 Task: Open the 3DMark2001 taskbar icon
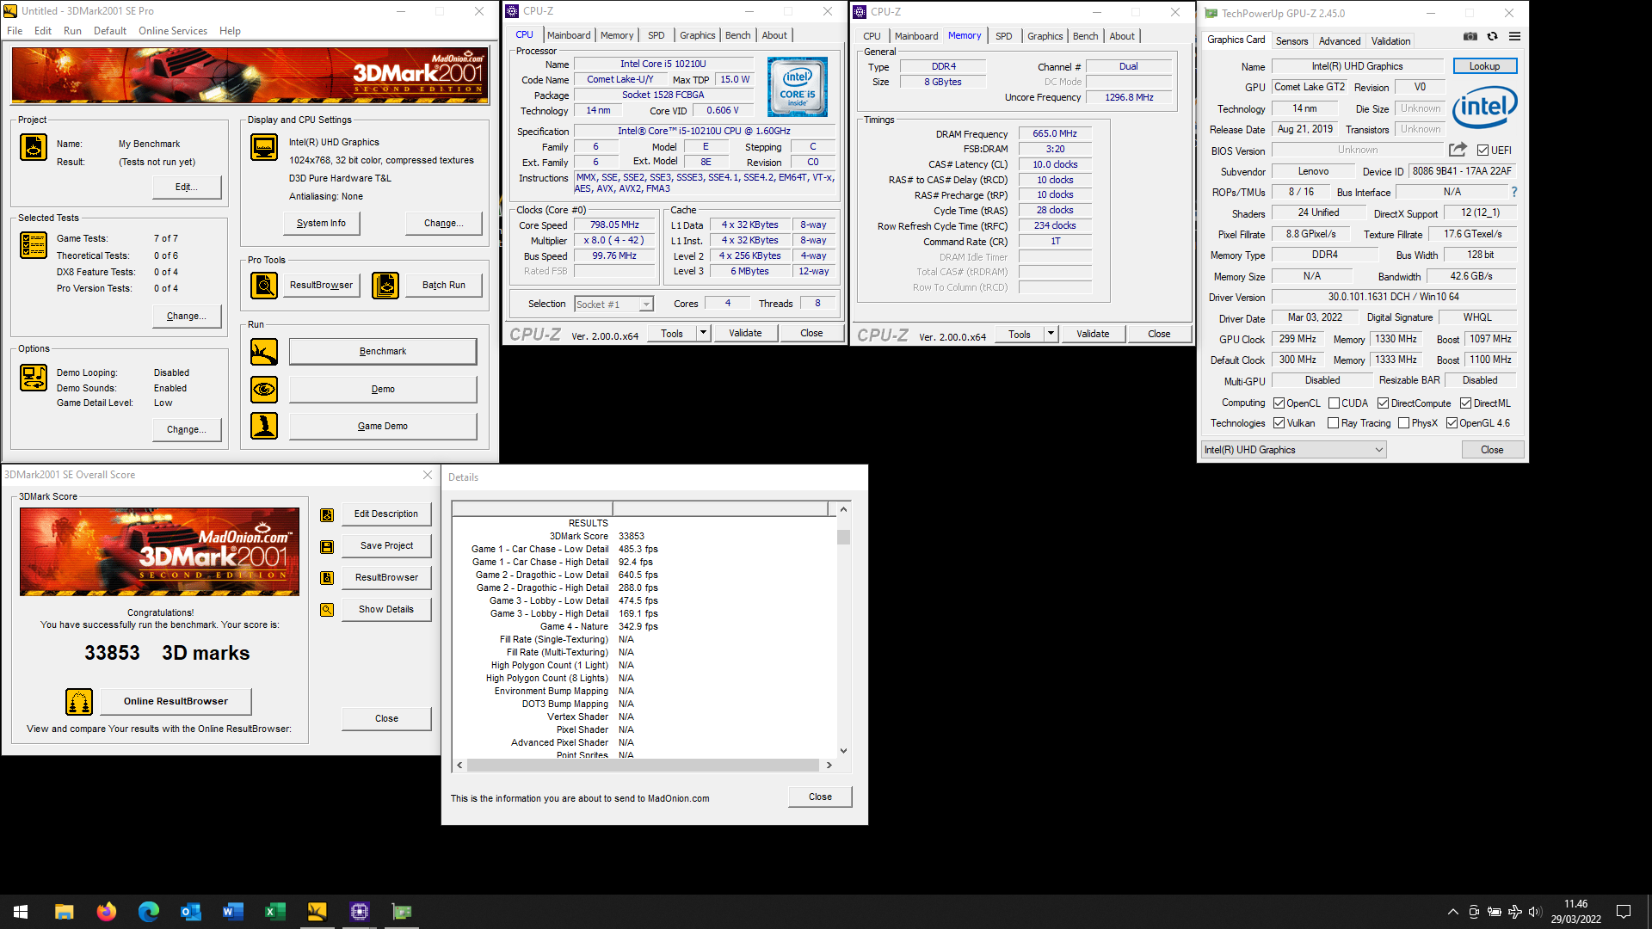coord(317,912)
